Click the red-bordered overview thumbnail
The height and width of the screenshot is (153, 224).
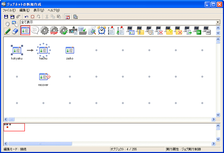pyautogui.click(x=14, y=127)
